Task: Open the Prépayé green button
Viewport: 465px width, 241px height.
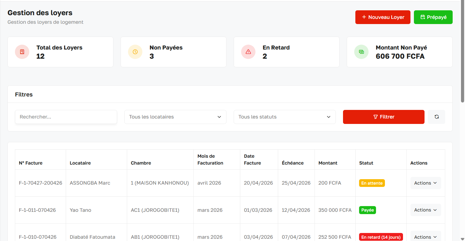Action: [x=433, y=17]
